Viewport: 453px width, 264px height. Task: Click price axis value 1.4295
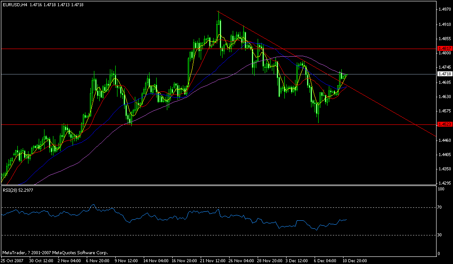(445, 183)
